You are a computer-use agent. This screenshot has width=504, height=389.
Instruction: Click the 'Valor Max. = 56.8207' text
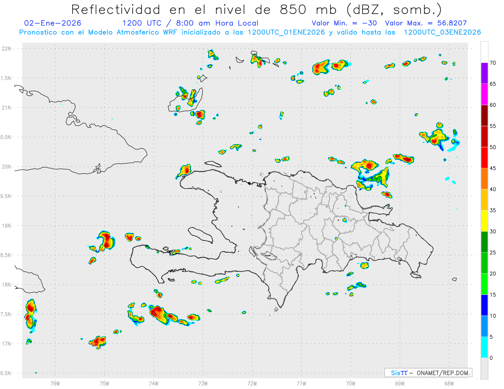426,23
